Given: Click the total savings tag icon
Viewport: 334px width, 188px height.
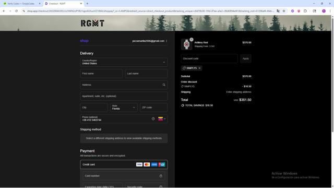Looking at the screenshot, I should (x=183, y=105).
